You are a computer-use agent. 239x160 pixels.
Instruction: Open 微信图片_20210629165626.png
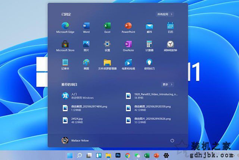[x=148, y=121]
